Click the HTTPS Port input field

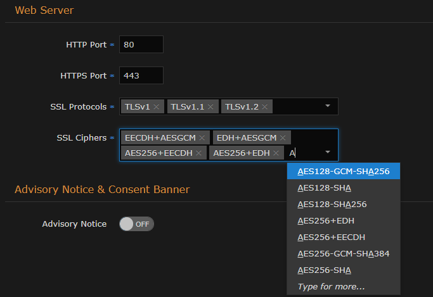point(141,76)
